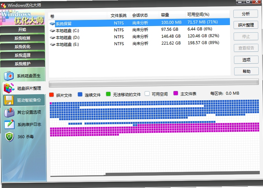The height and width of the screenshot is (188, 263).
Task: Click the drive icon for 本地磁盘 (C:)
Action: tap(53, 31)
